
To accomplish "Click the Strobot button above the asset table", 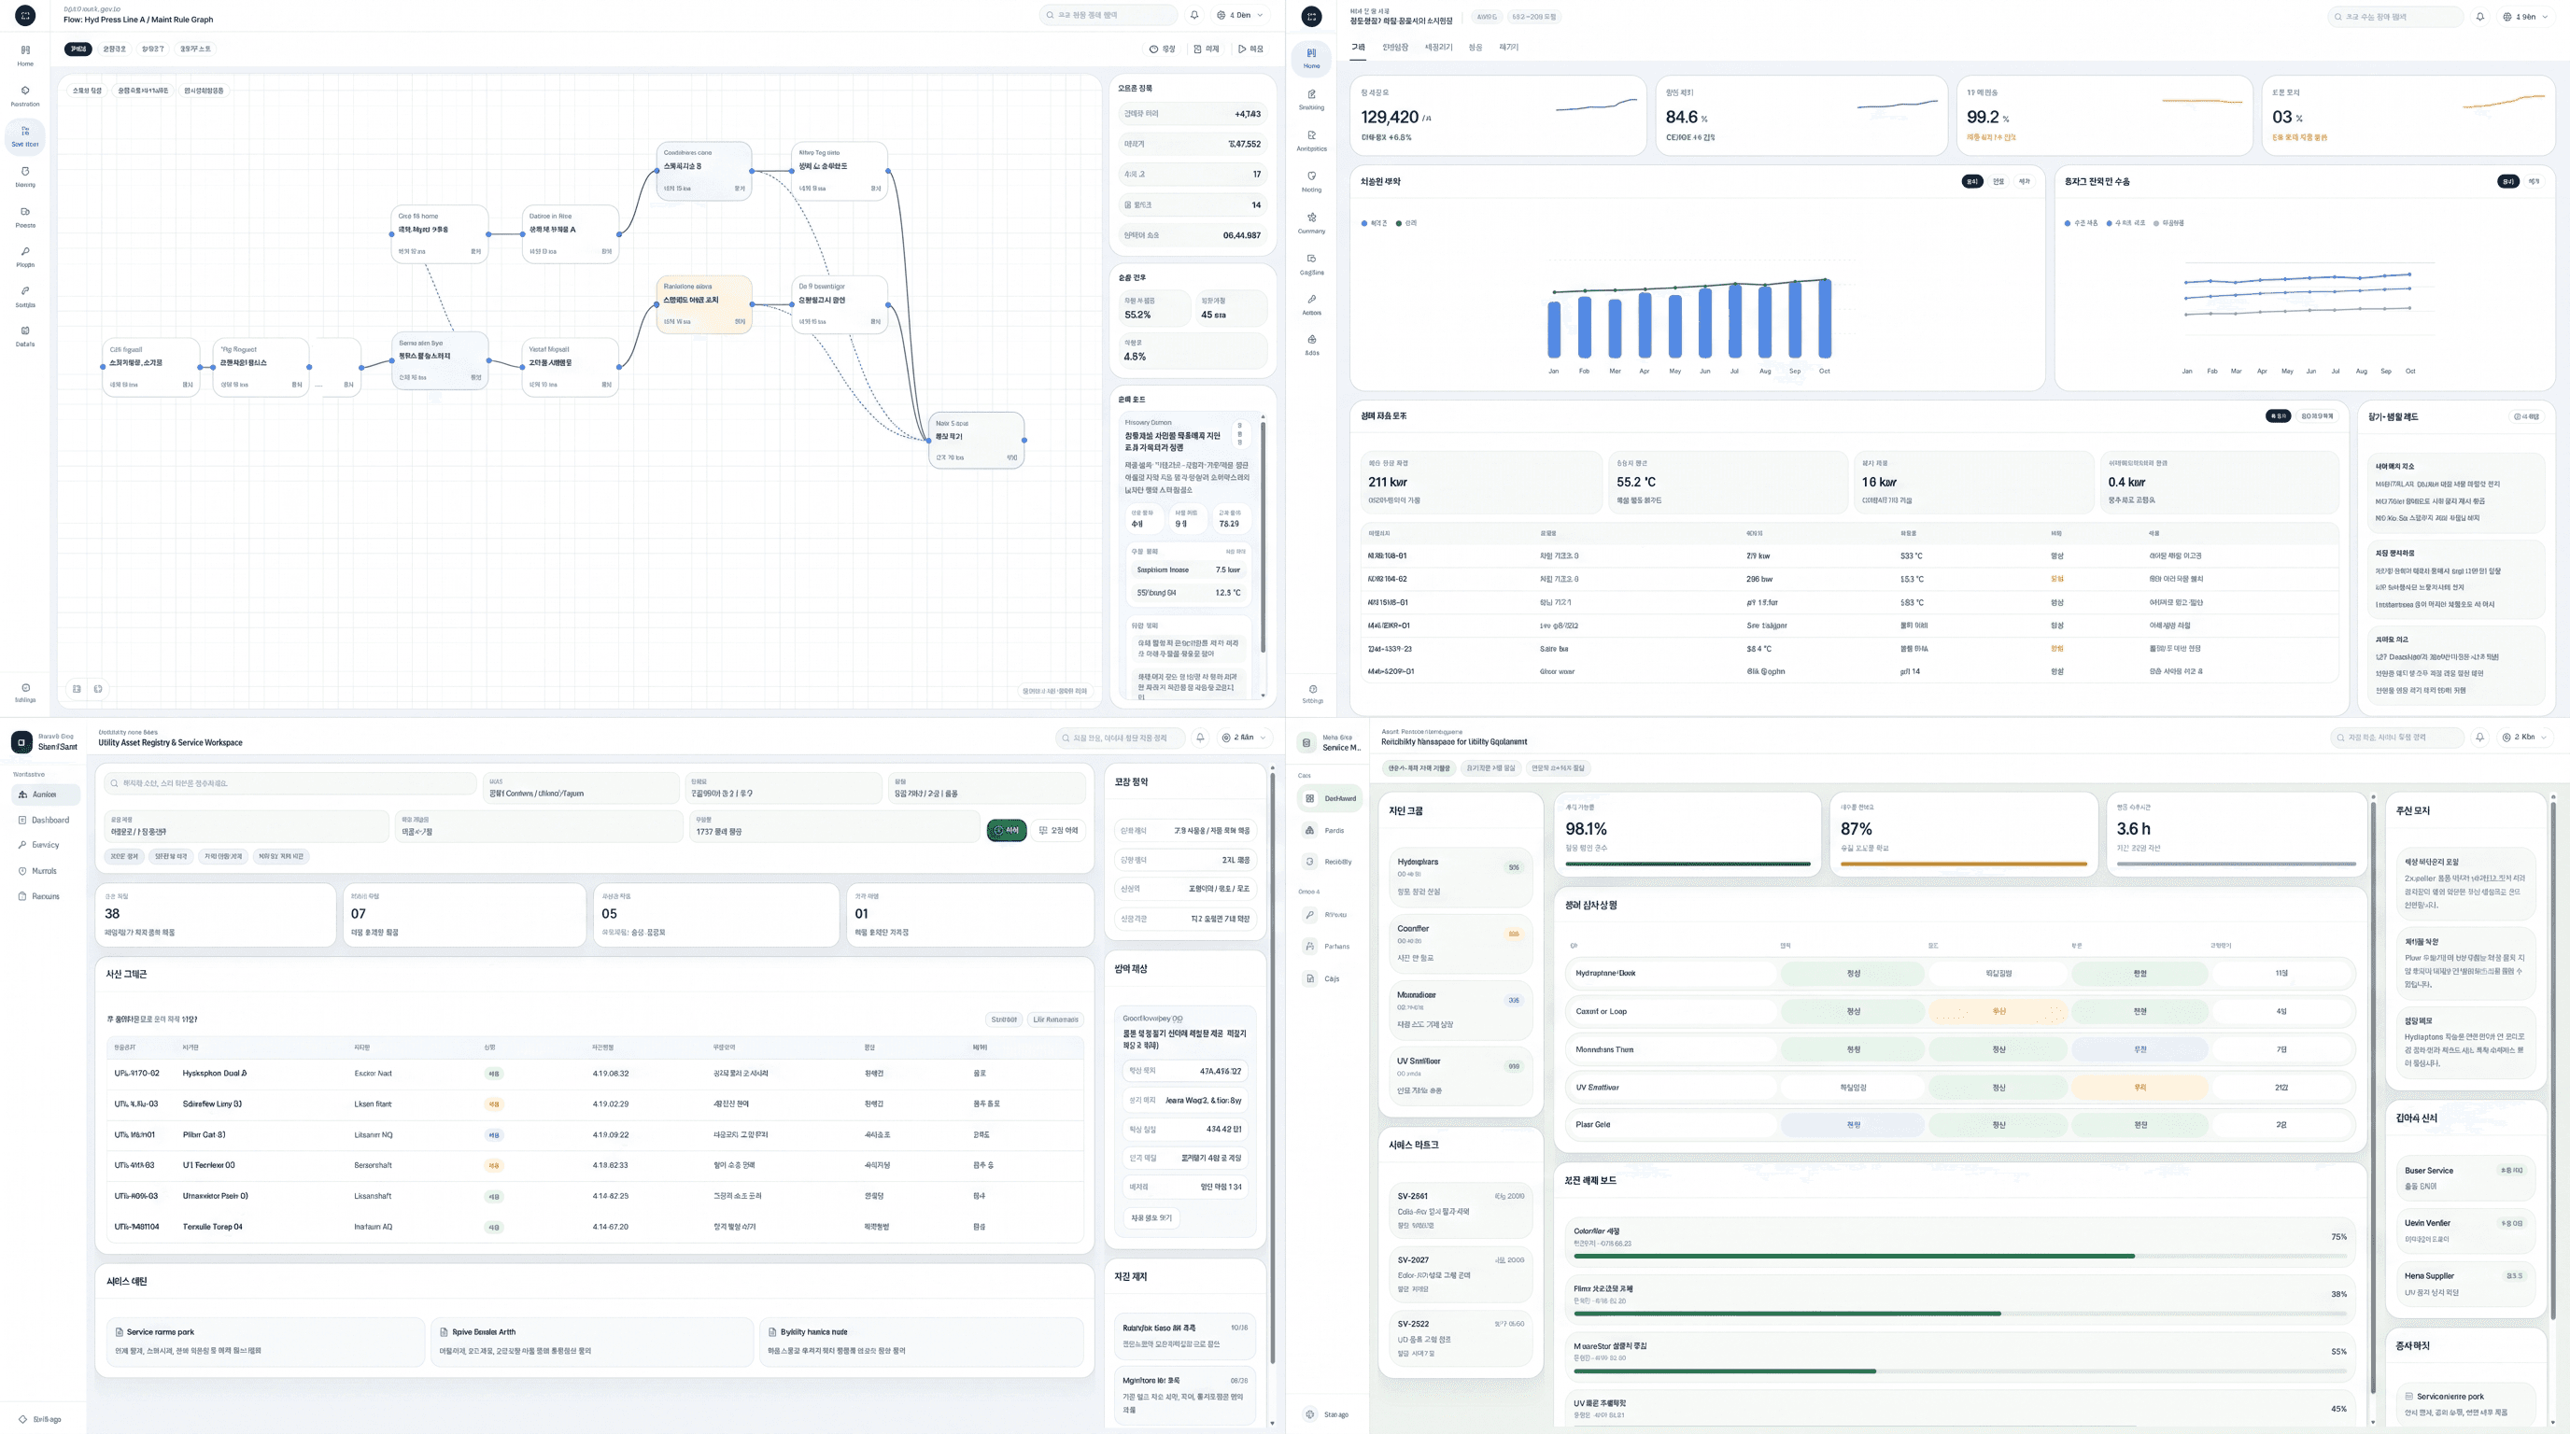I will point(1004,1019).
